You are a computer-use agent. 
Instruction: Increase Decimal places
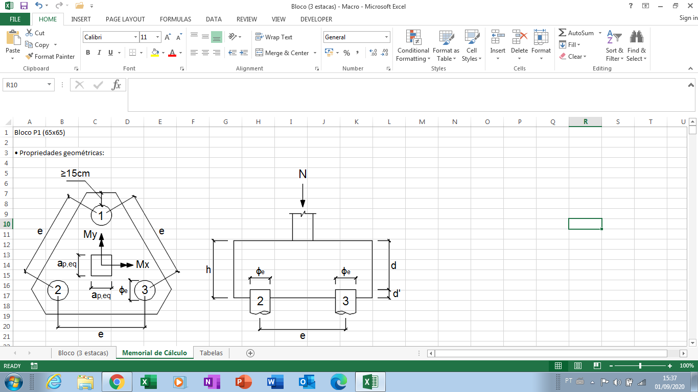pyautogui.click(x=373, y=53)
